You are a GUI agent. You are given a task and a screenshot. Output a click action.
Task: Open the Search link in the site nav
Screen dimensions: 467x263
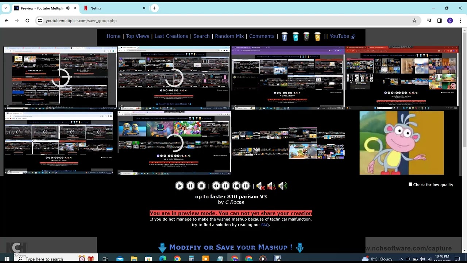(201, 36)
